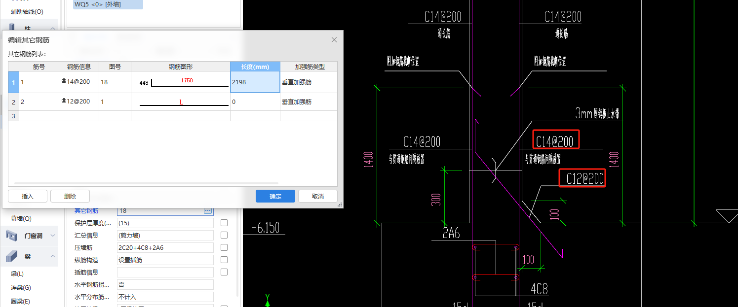The height and width of the screenshot is (307, 738).
Task: Click the ⌽14@200 rebar info cell
Action: click(79, 82)
